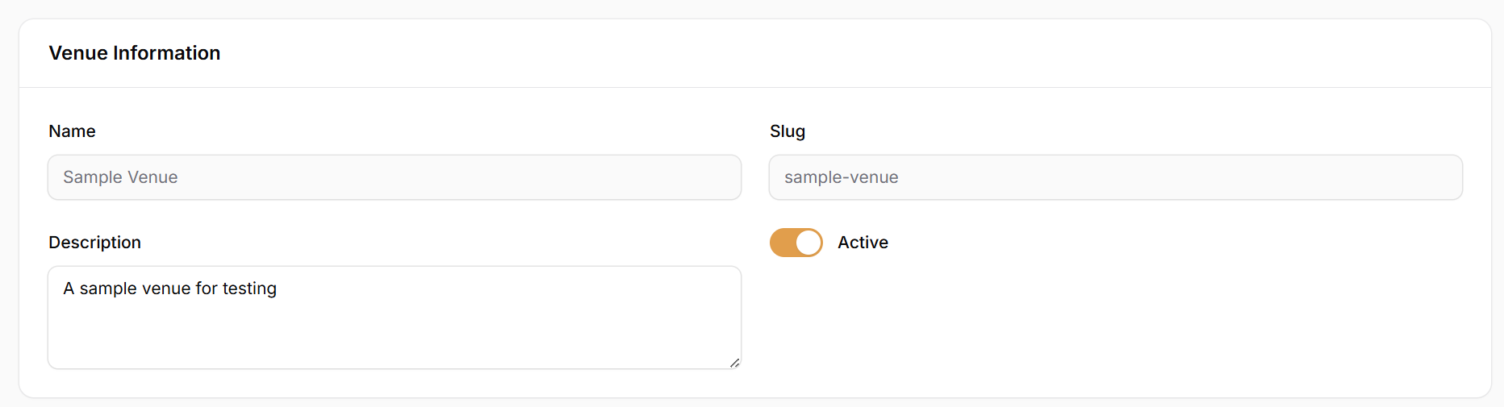
Task: Place cursor on 'sample-venue' slug text
Action: [x=841, y=177]
